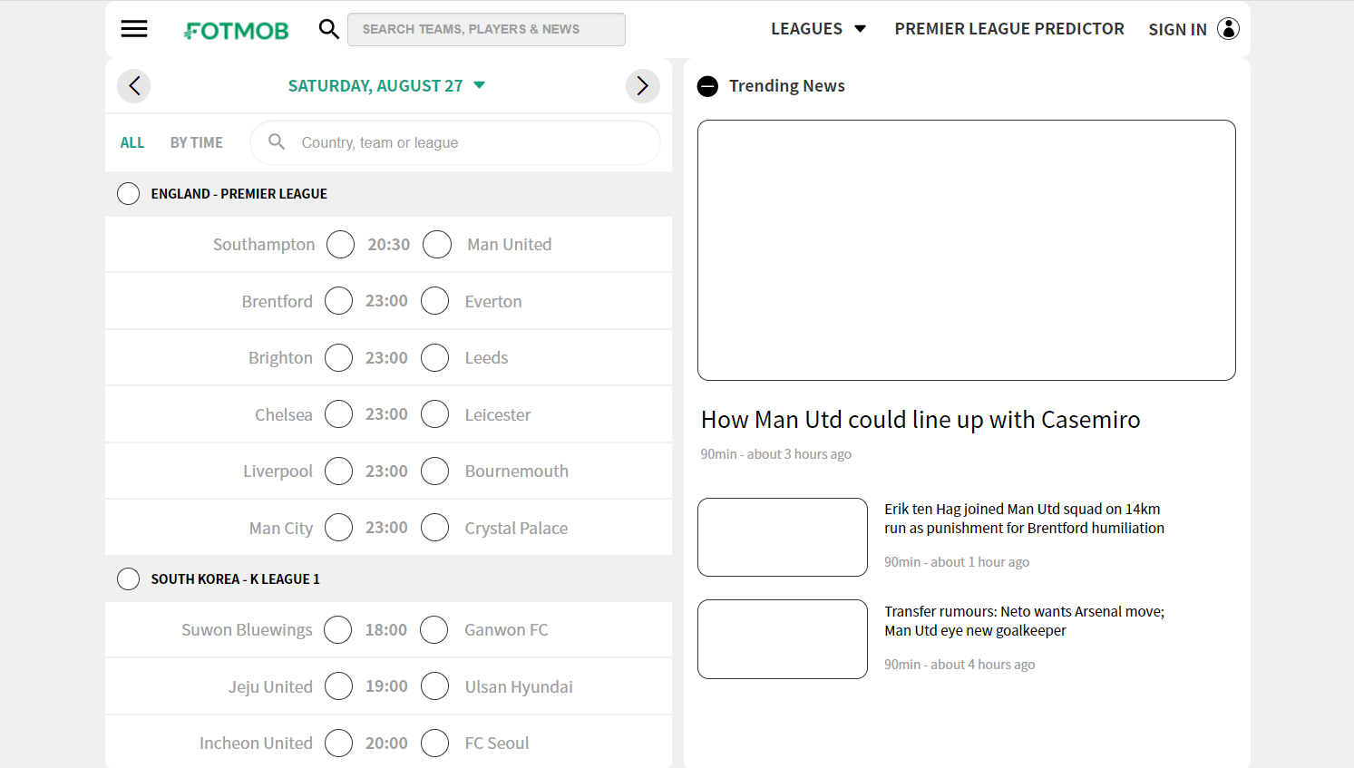1354x768 pixels.
Task: Collapse the Trending News section
Action: [x=707, y=86]
